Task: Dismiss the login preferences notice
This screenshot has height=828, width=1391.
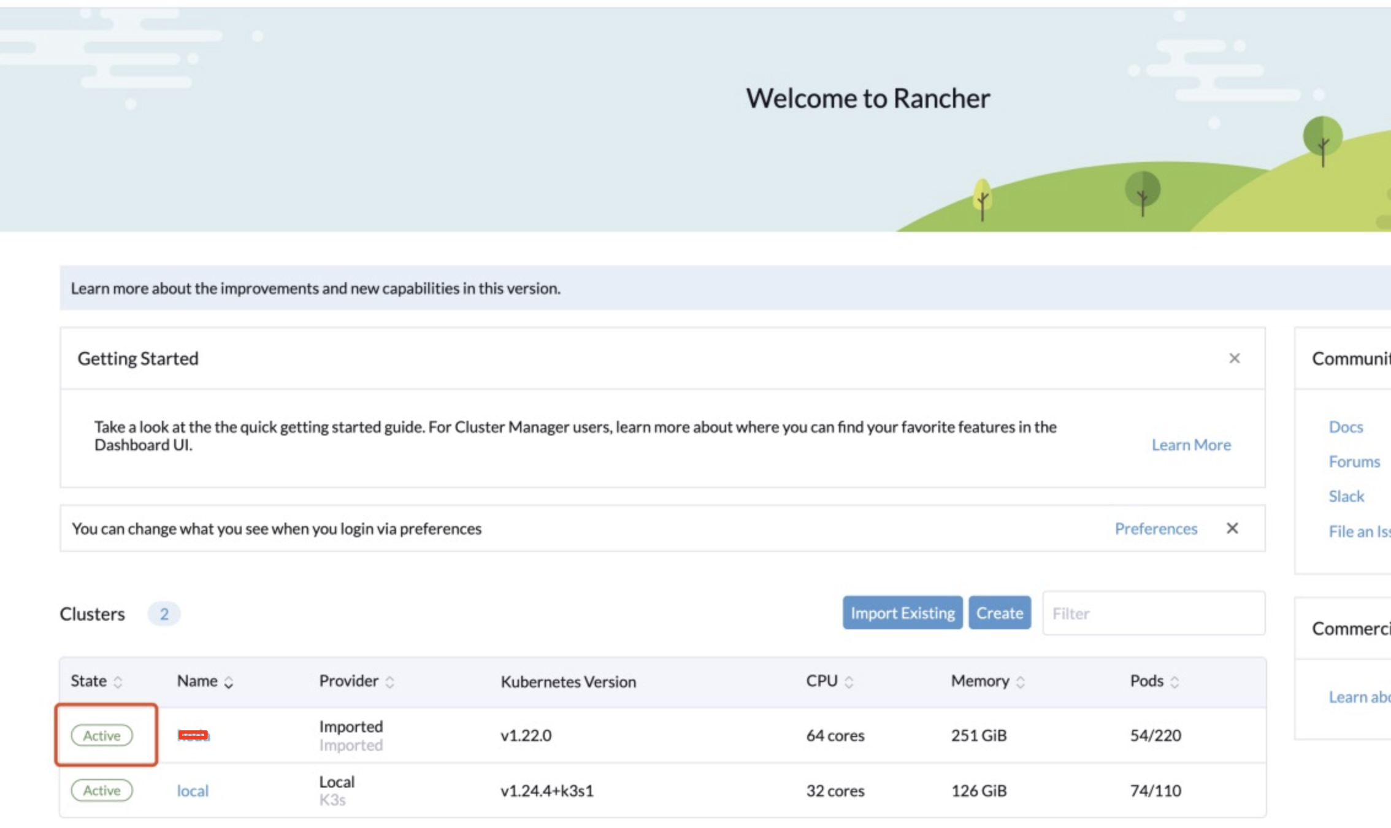Action: tap(1232, 528)
